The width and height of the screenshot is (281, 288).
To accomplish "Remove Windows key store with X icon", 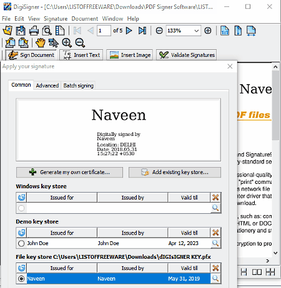I will tap(215, 197).
